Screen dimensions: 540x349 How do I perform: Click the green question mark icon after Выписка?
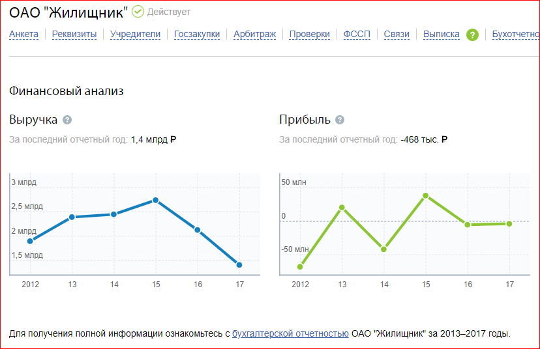click(473, 35)
